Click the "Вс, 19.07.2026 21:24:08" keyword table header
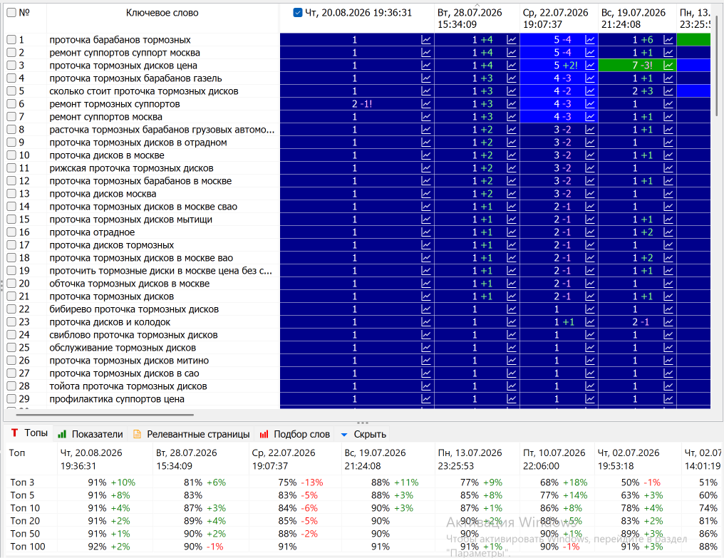This screenshot has height=558, width=724. 637,19
